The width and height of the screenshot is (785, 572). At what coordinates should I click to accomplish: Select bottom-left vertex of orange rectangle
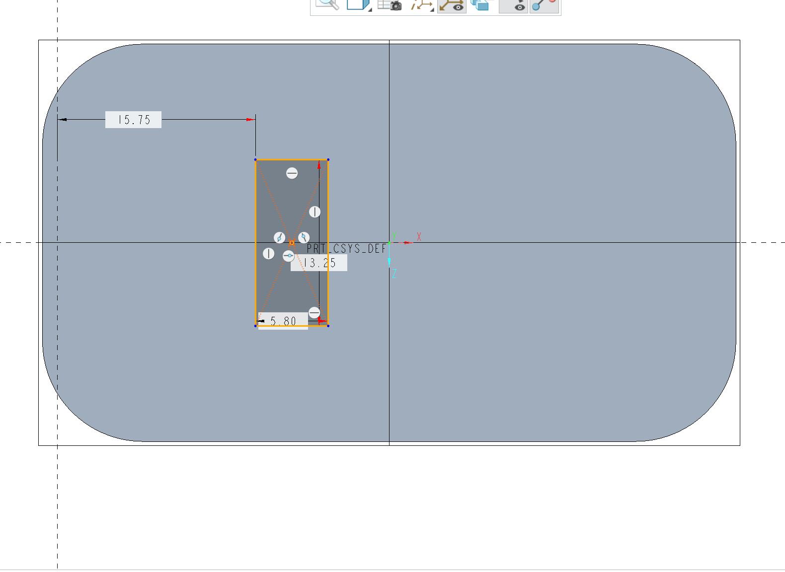256,326
